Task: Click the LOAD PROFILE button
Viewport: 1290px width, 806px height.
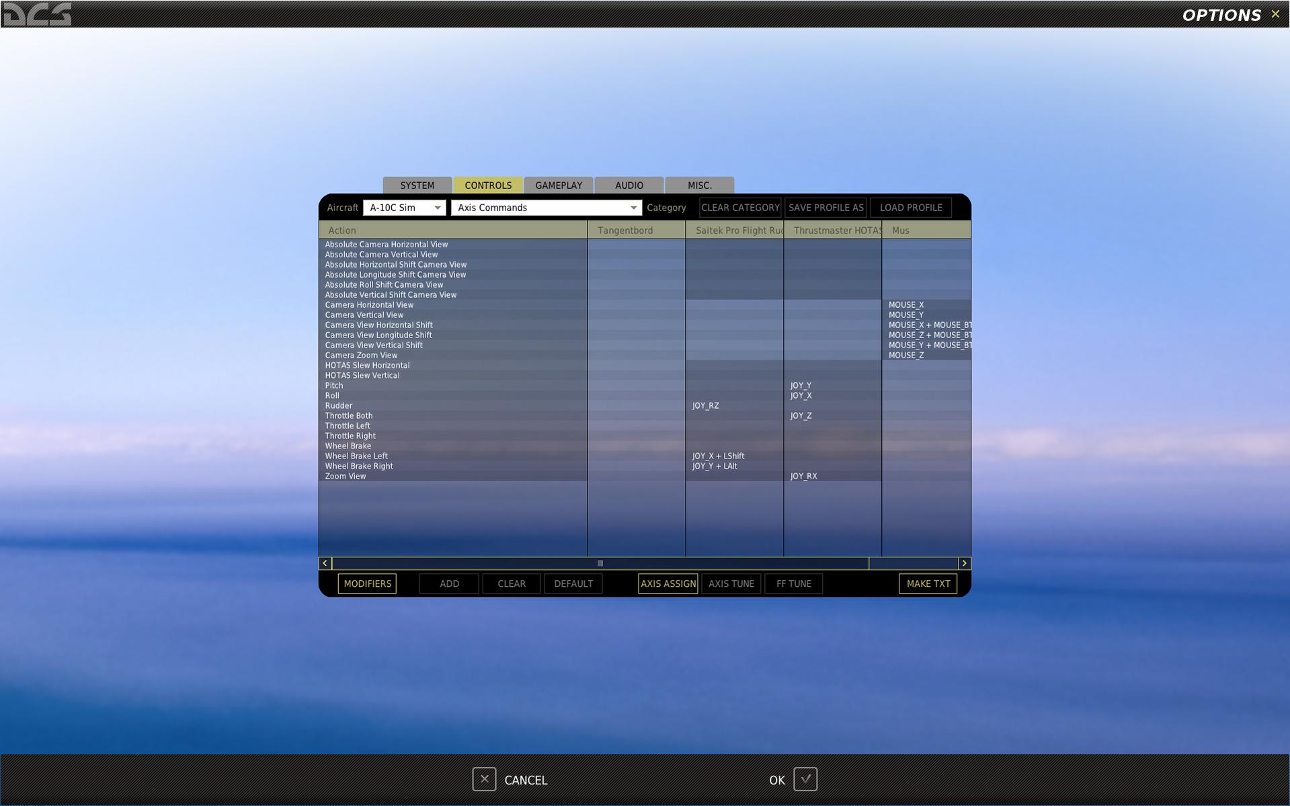Action: [x=911, y=208]
